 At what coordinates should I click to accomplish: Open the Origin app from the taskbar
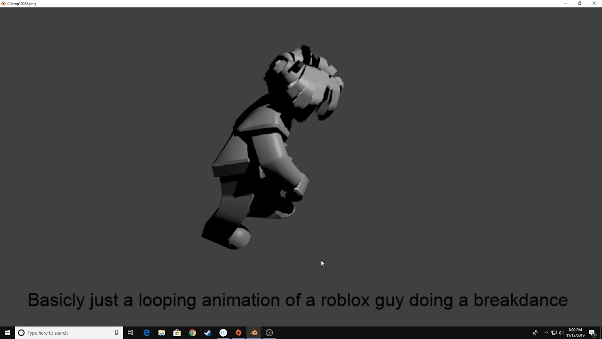238,333
